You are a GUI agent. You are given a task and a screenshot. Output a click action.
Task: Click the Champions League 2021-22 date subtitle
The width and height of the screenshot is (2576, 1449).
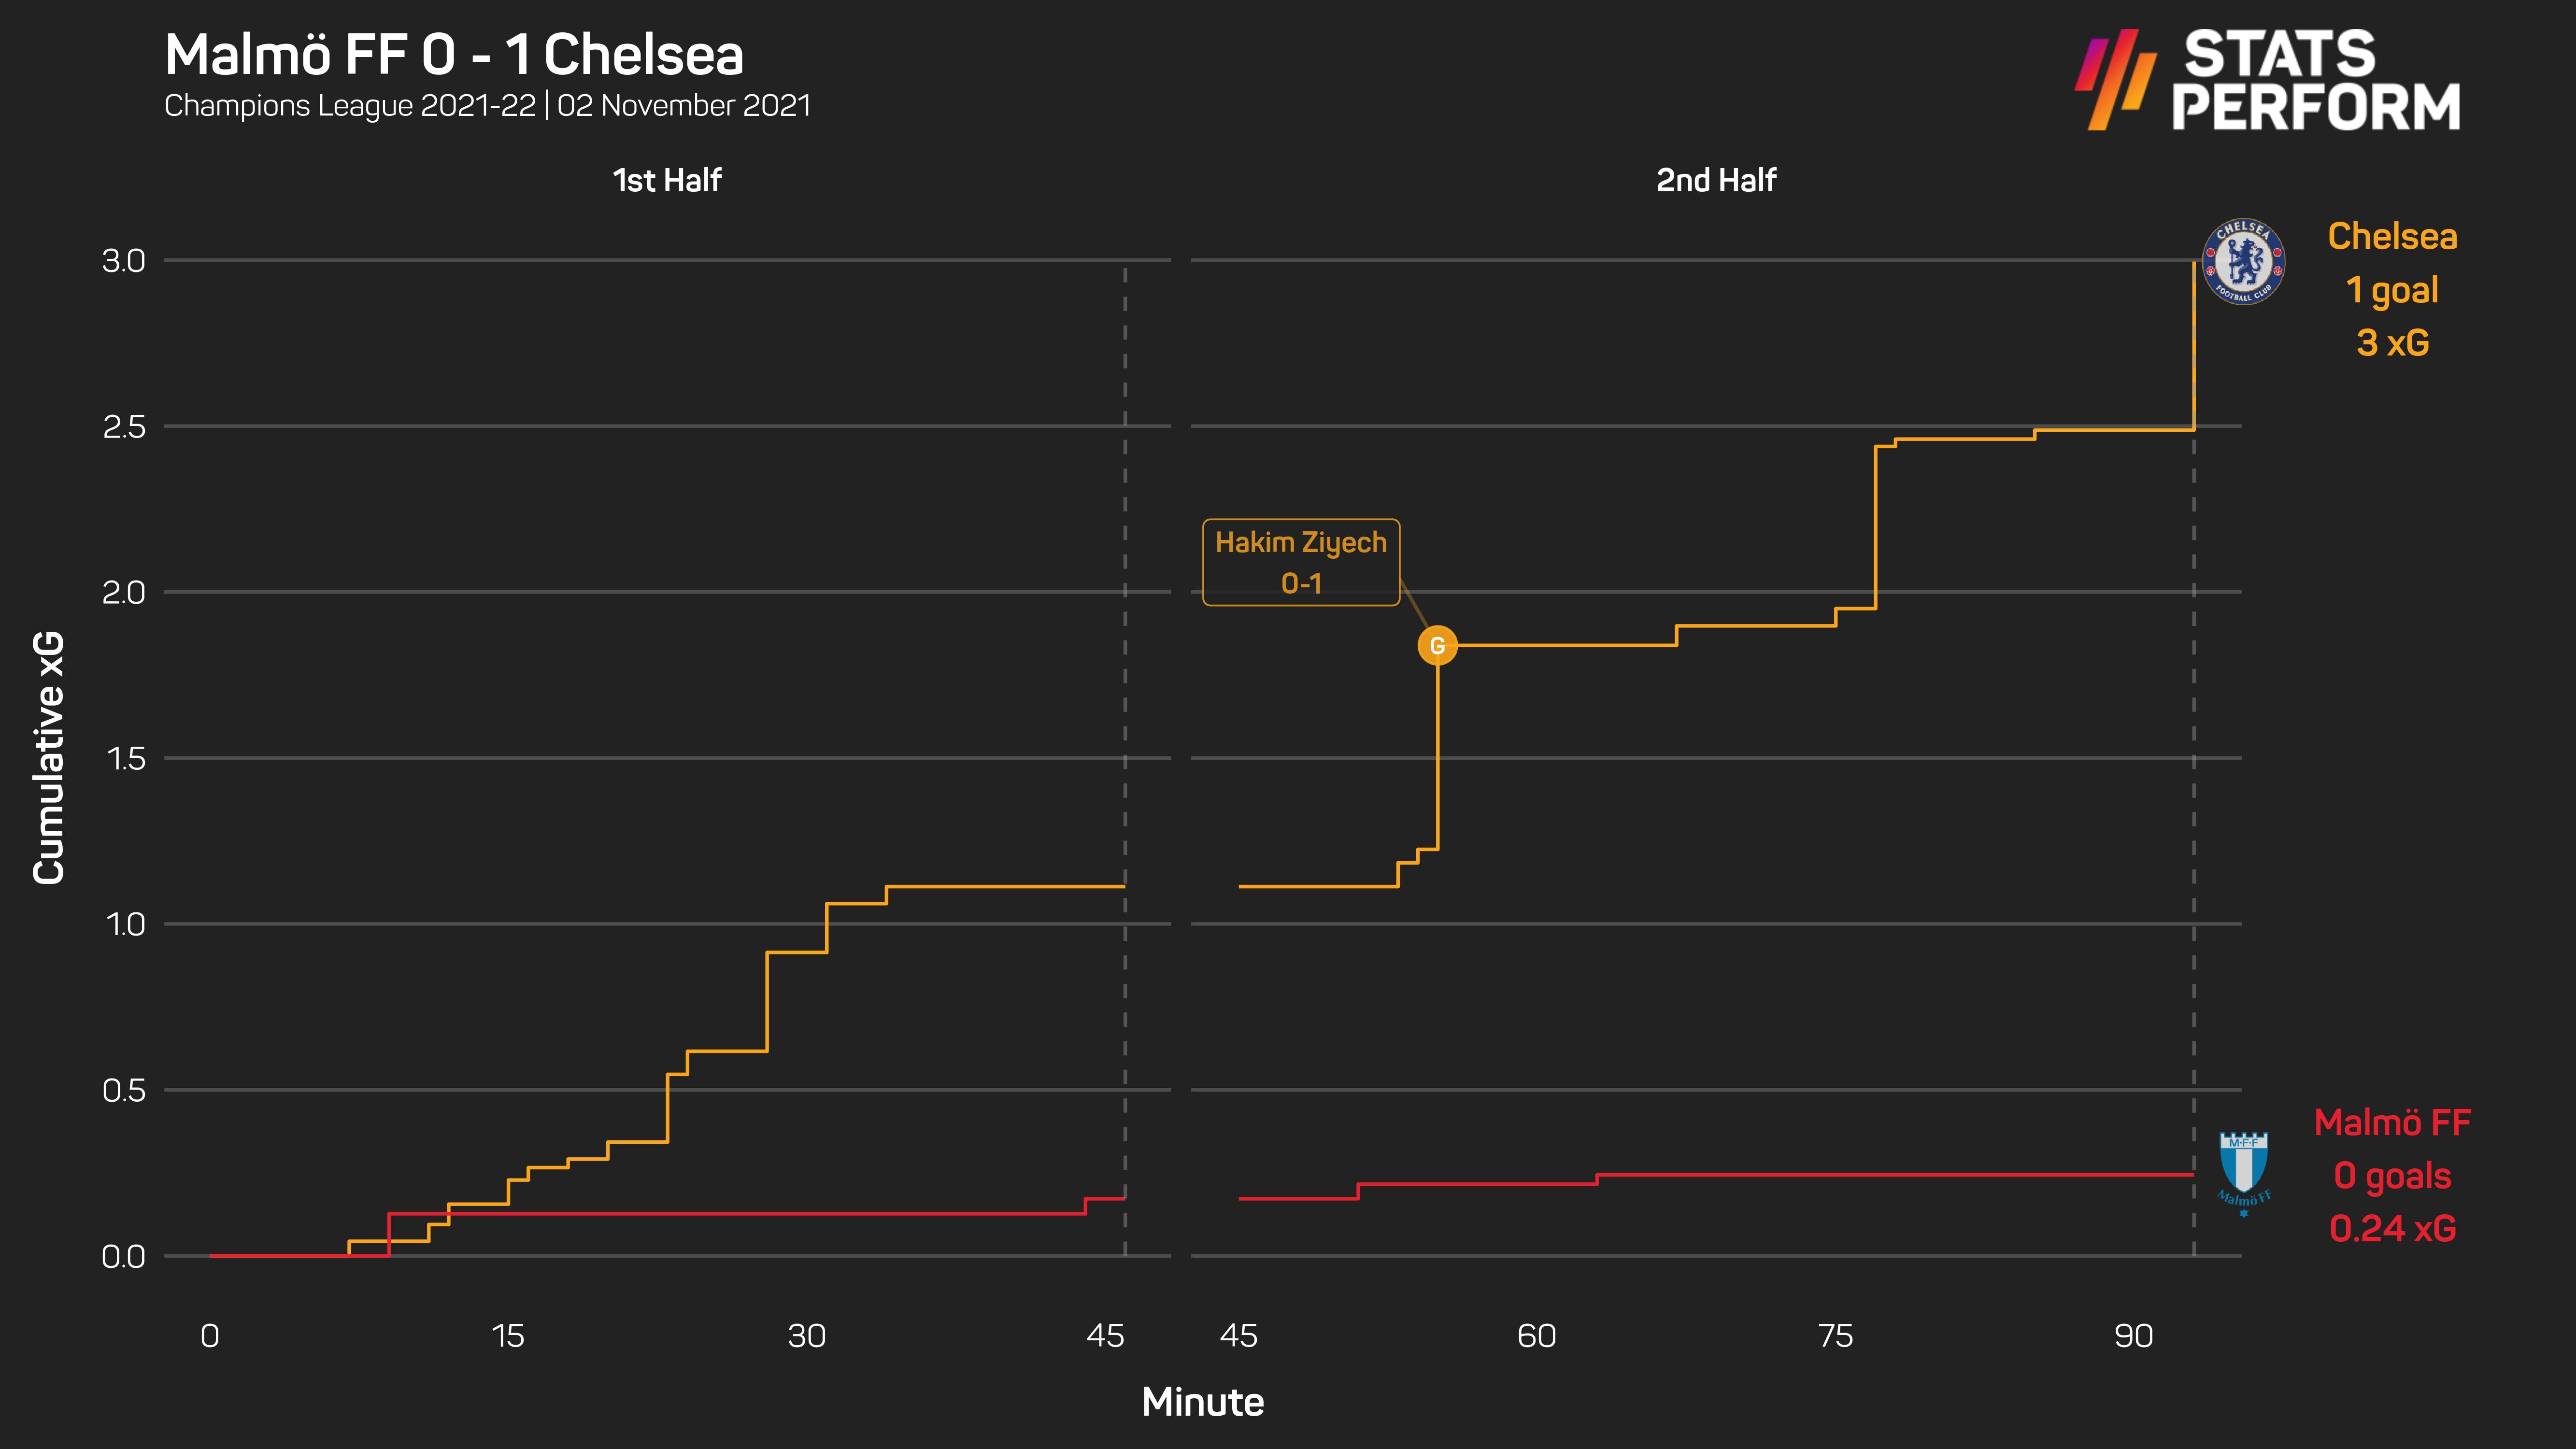tap(487, 106)
